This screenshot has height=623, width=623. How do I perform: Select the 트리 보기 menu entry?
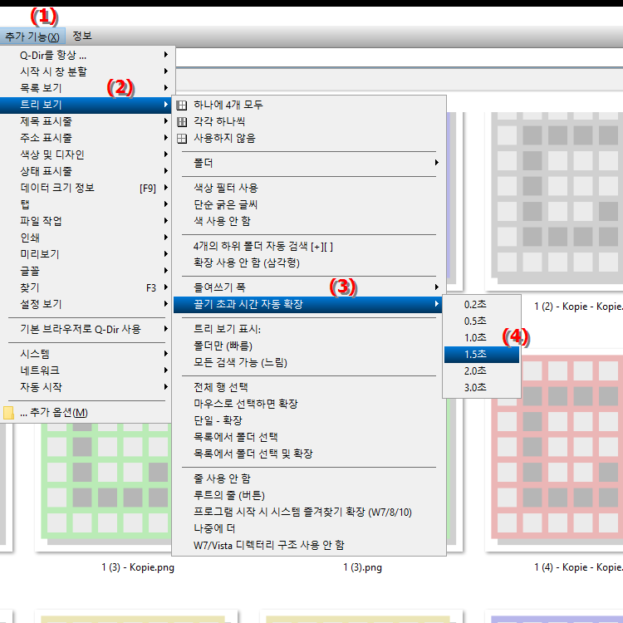[x=86, y=105]
